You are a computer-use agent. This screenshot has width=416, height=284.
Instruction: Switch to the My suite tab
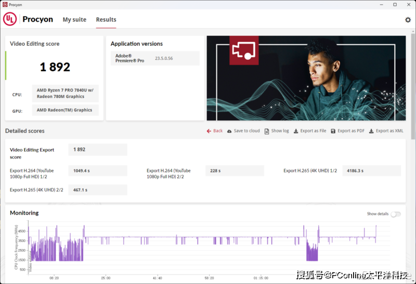(x=74, y=20)
